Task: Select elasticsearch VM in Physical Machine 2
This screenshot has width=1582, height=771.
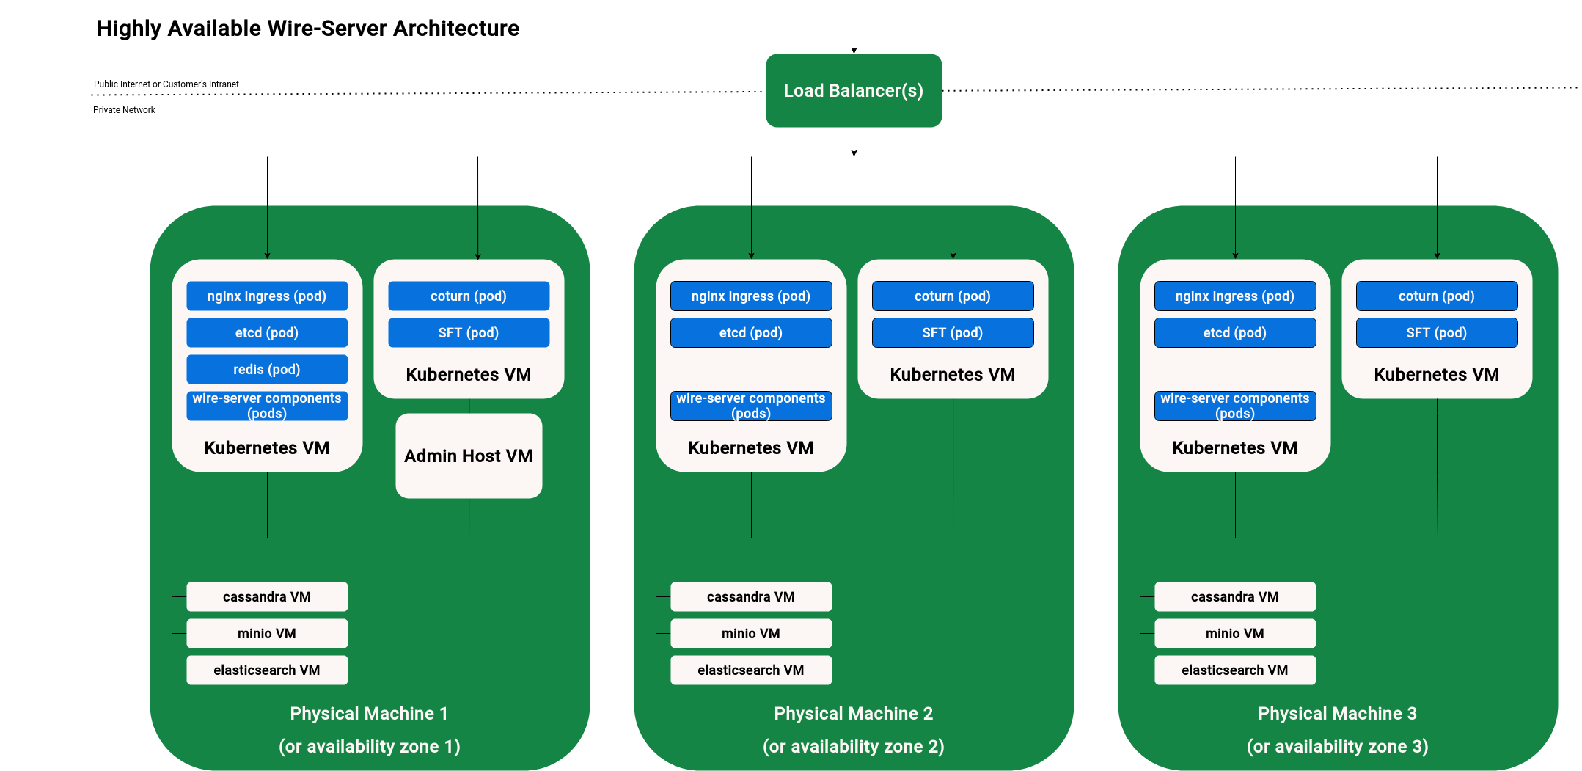Action: click(751, 670)
